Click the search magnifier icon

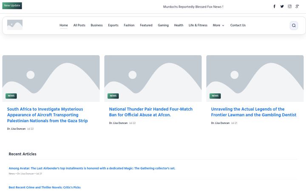tap(294, 25)
